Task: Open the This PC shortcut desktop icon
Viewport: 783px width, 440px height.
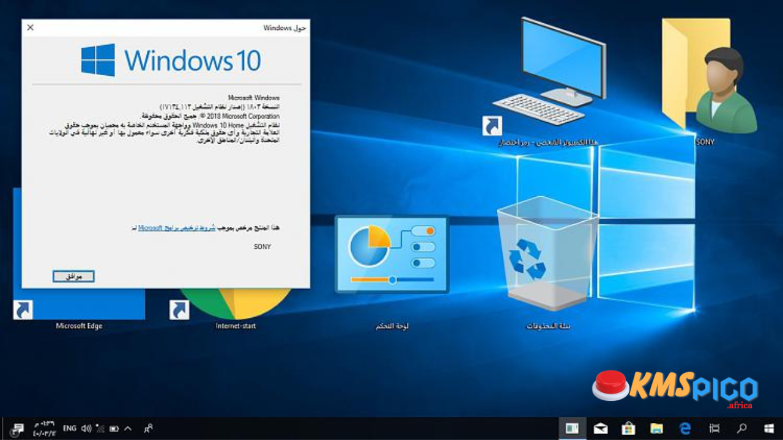Action: click(548, 82)
